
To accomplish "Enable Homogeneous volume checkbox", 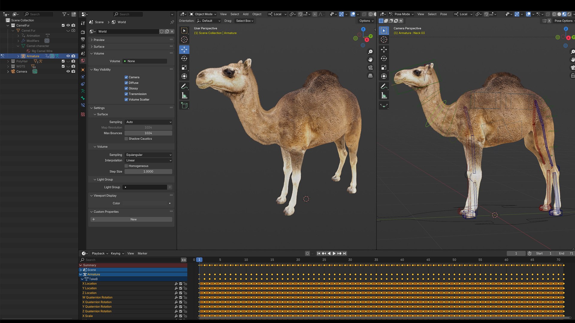I will pos(126,166).
